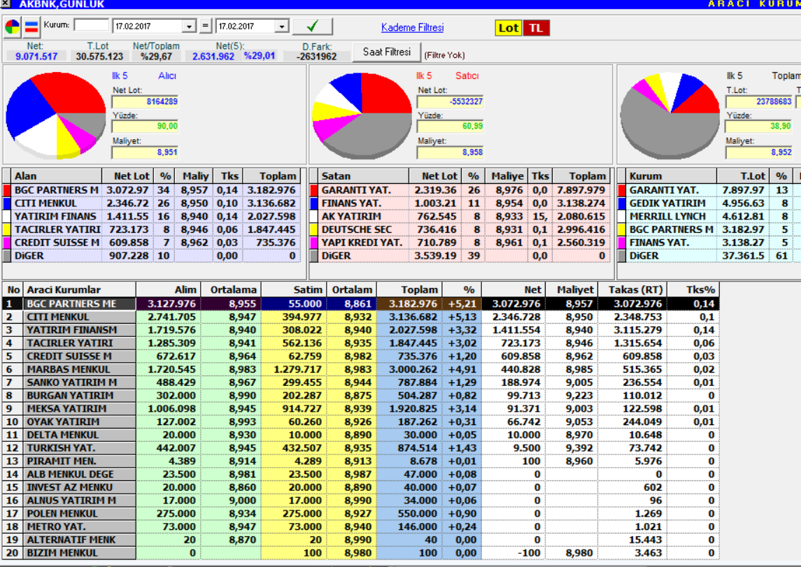Select the TURKISH YAT. row

[361, 448]
